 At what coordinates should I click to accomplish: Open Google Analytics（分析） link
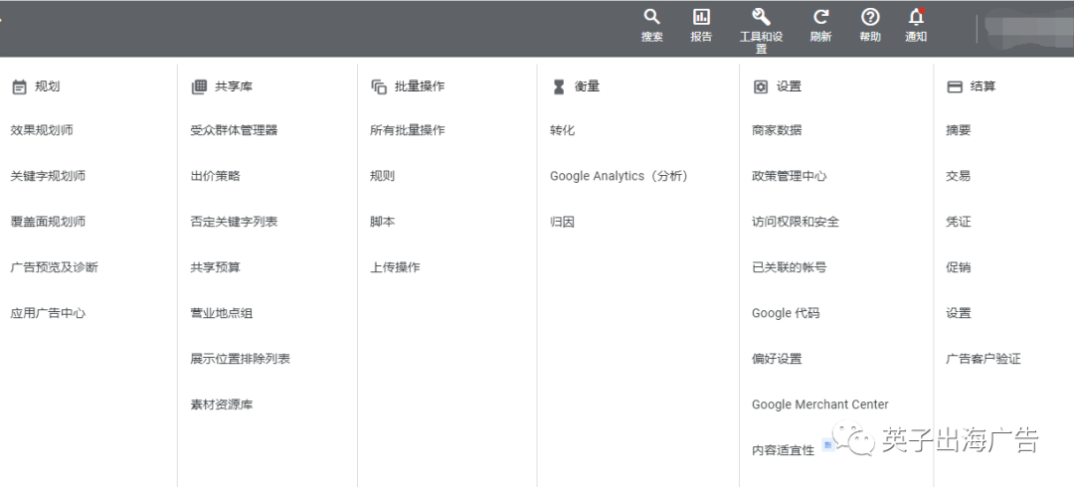[x=620, y=176]
